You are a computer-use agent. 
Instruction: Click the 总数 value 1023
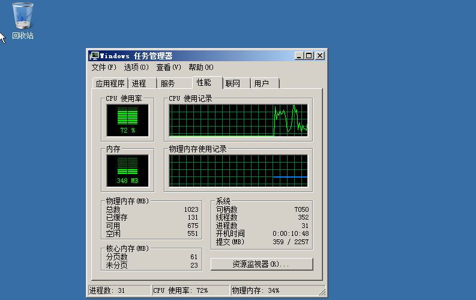coord(191,209)
